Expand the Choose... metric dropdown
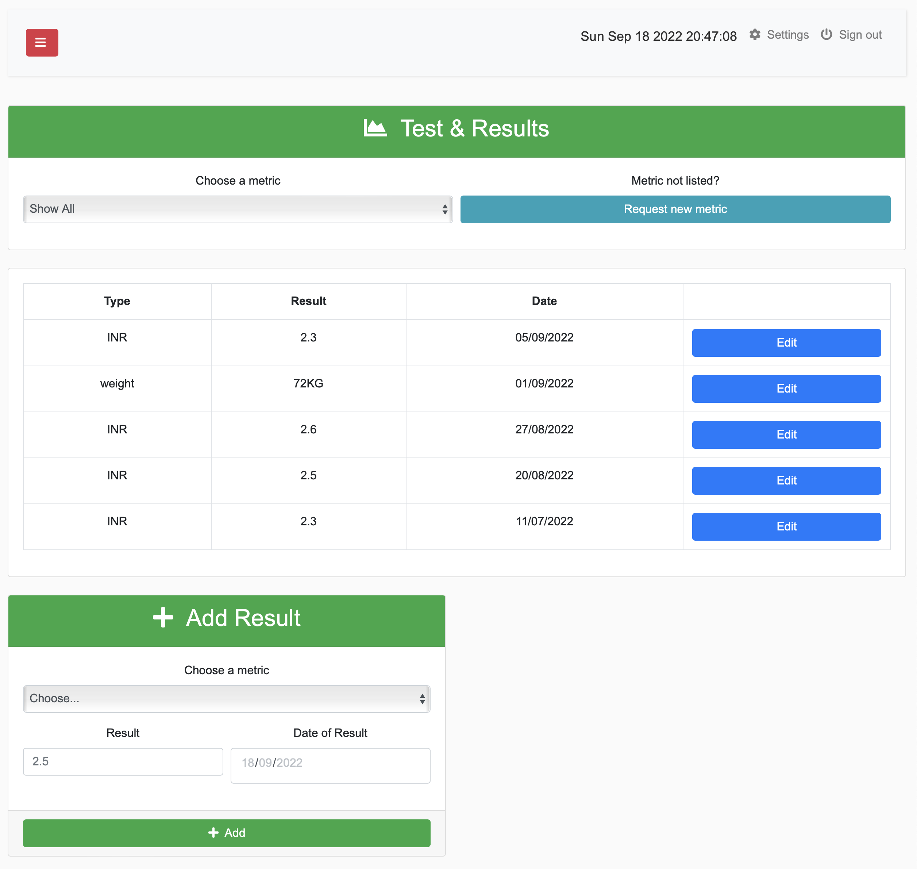This screenshot has width=917, height=869. 227,699
